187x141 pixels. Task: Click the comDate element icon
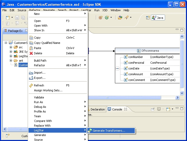tap(126, 68)
